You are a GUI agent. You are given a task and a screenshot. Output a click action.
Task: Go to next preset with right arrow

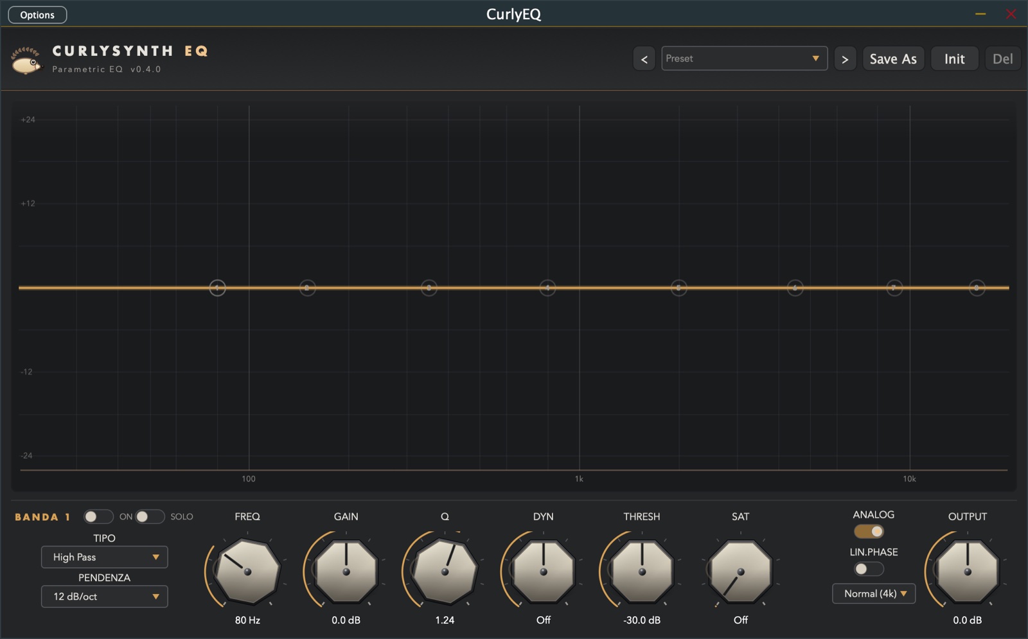(845, 59)
